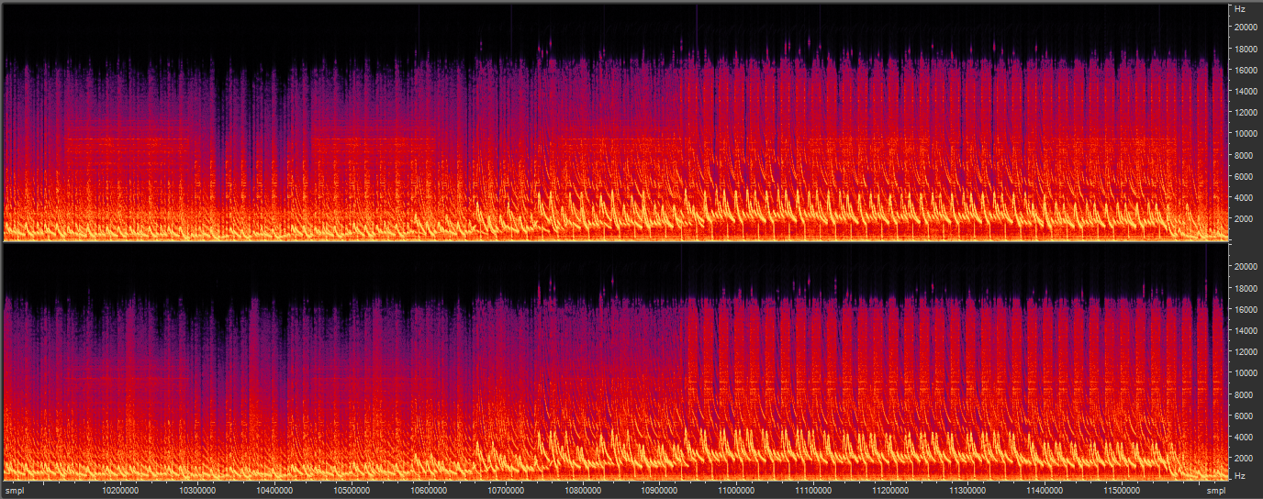Click 12000 on the lower channel frequency scale
The image size is (1263, 499).
point(1246,351)
